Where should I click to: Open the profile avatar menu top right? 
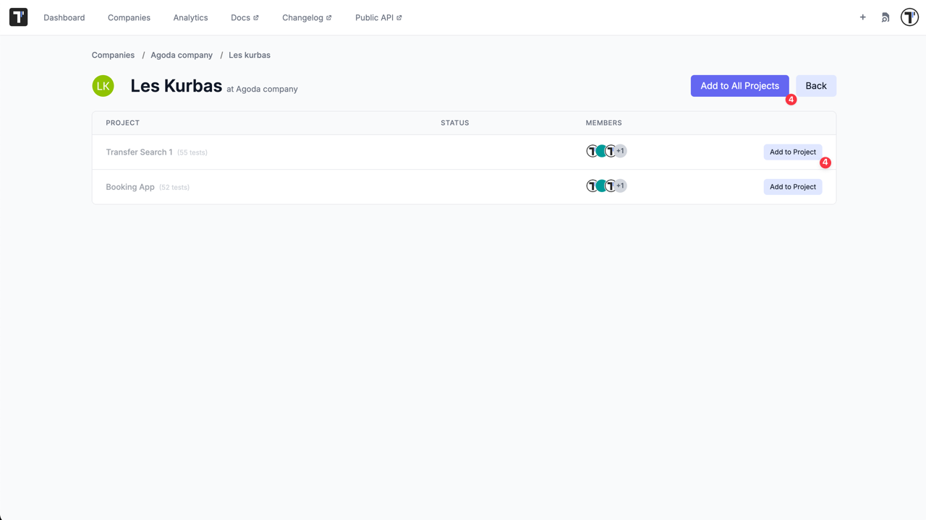909,17
